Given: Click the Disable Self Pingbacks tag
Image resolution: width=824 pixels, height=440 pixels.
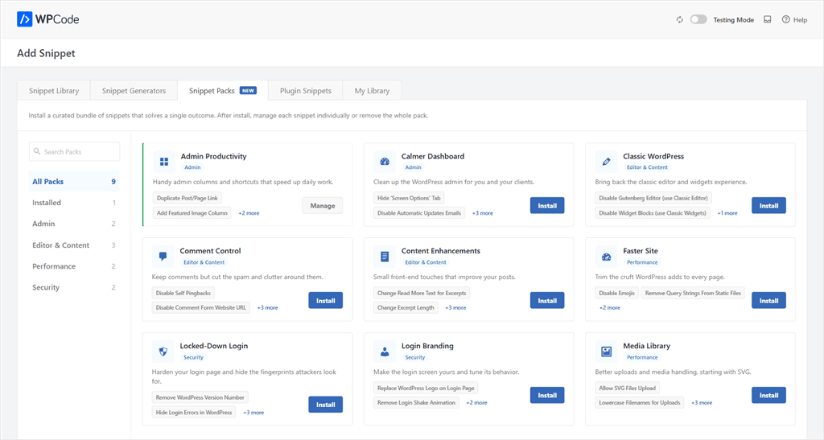Looking at the screenshot, I should click(183, 293).
